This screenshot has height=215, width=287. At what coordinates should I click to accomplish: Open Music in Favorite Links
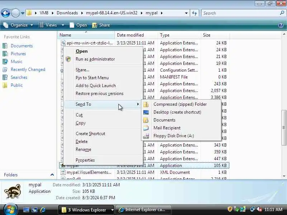tap(16, 61)
